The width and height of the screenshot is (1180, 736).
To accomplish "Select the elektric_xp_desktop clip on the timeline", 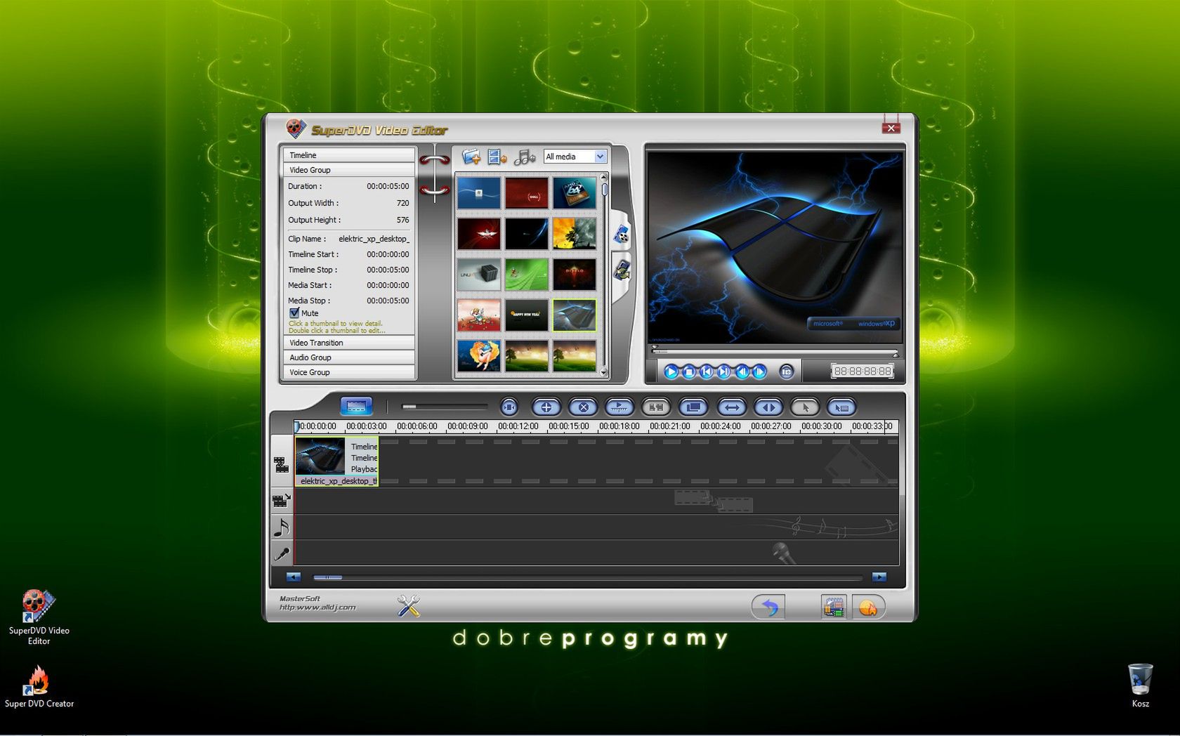I will (x=336, y=461).
